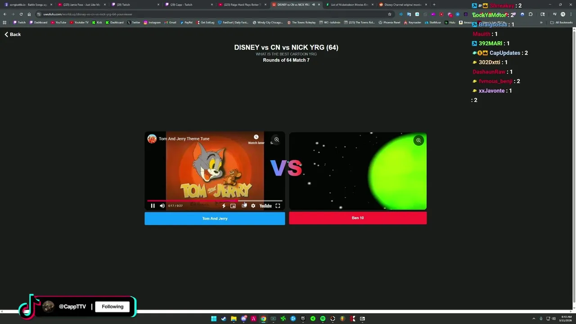576x324 pixels.
Task: Open Steam from the taskbar
Action: coord(224,319)
